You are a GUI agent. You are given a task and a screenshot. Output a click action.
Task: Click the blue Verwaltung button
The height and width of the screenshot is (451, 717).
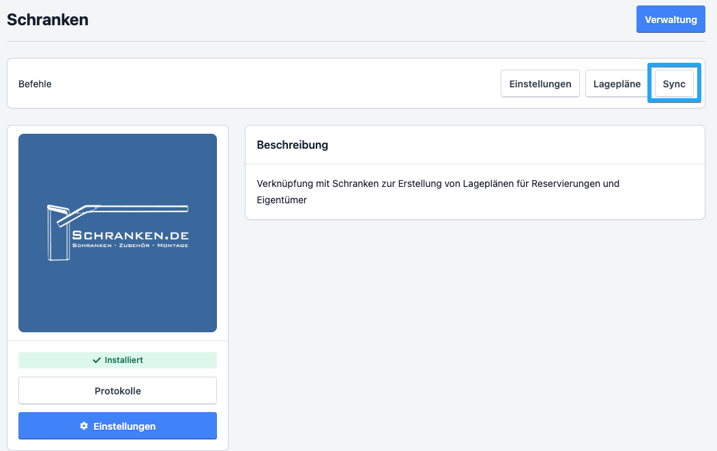(670, 19)
